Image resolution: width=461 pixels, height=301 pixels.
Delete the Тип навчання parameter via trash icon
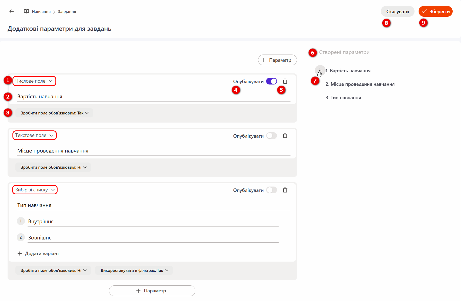[x=285, y=190]
